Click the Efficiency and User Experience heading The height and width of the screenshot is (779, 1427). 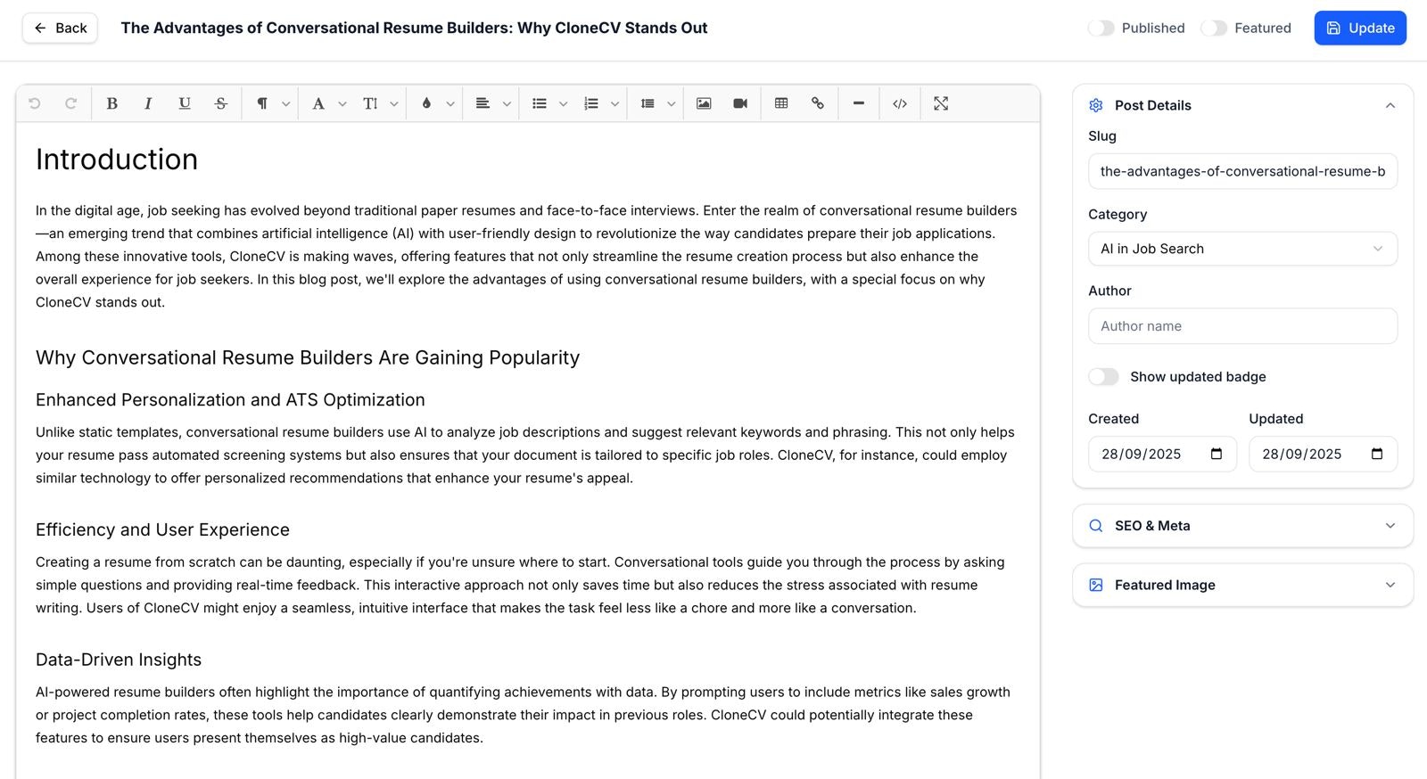(x=162, y=529)
